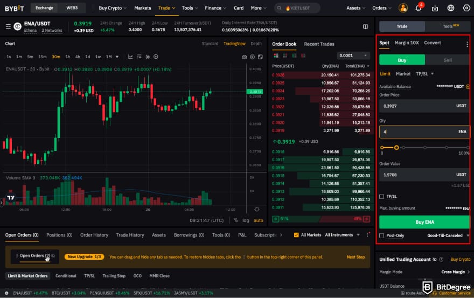474x298 pixels.
Task: Open chart scale settings gear at bottom
Action: click(x=256, y=210)
